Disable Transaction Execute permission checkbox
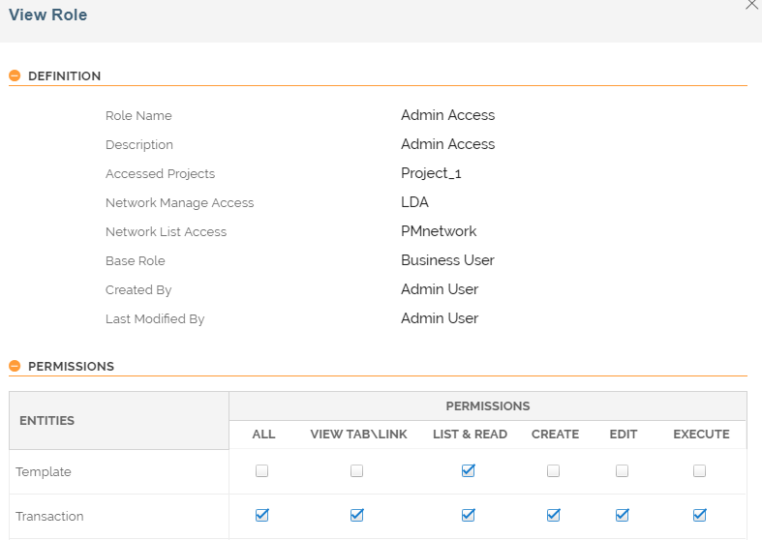The image size is (762, 540). pos(699,516)
